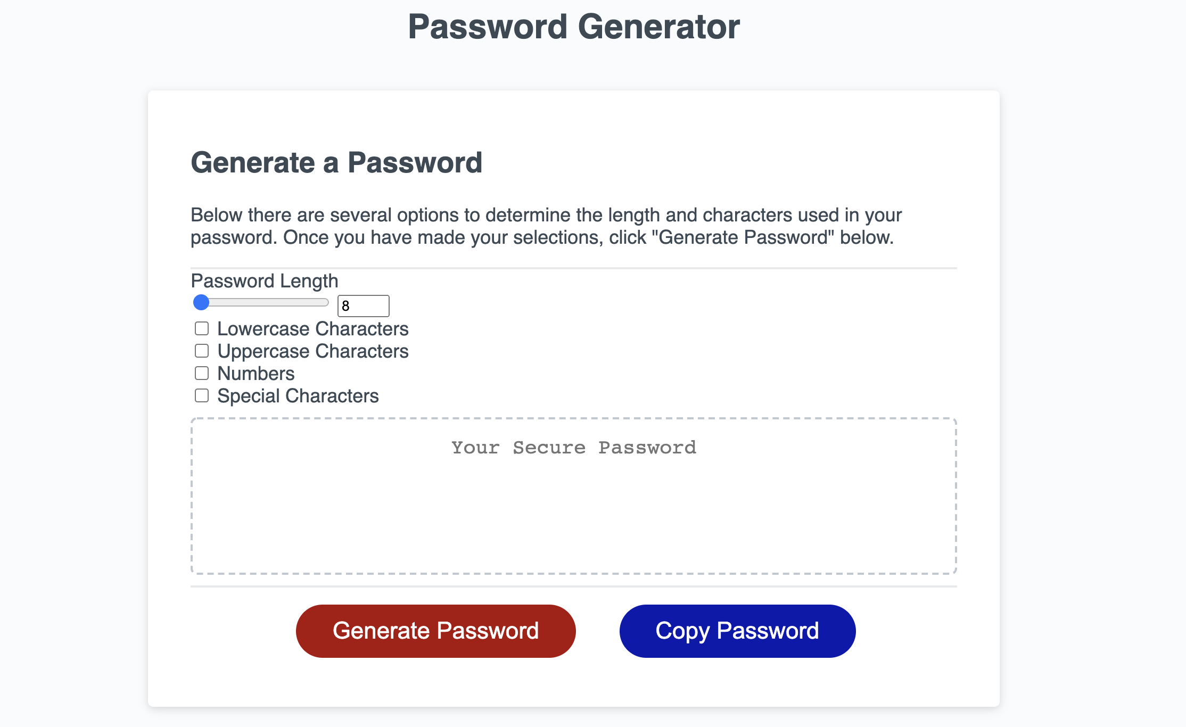
Task: Enable the Uppercase Characters checkbox
Action: coord(201,351)
